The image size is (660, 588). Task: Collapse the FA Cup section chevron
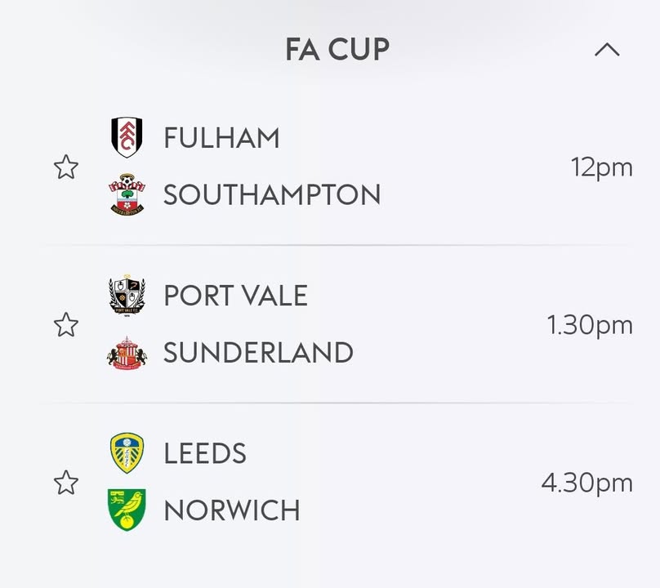[607, 51]
